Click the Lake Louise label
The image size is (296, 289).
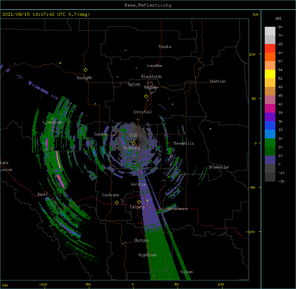pos(6,166)
